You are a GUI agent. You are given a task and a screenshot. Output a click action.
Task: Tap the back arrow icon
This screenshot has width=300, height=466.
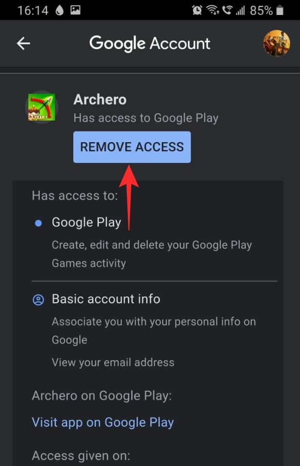23,43
